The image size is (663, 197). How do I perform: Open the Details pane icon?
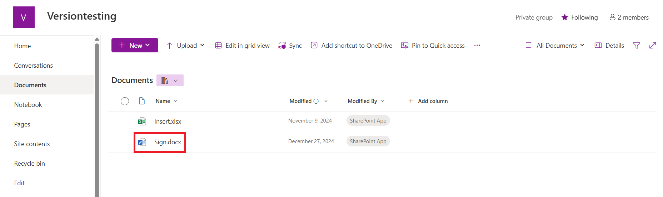point(598,45)
